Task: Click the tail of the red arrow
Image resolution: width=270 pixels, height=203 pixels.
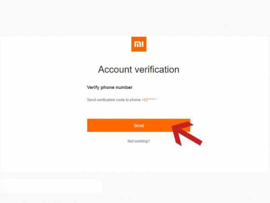Action: (198, 141)
